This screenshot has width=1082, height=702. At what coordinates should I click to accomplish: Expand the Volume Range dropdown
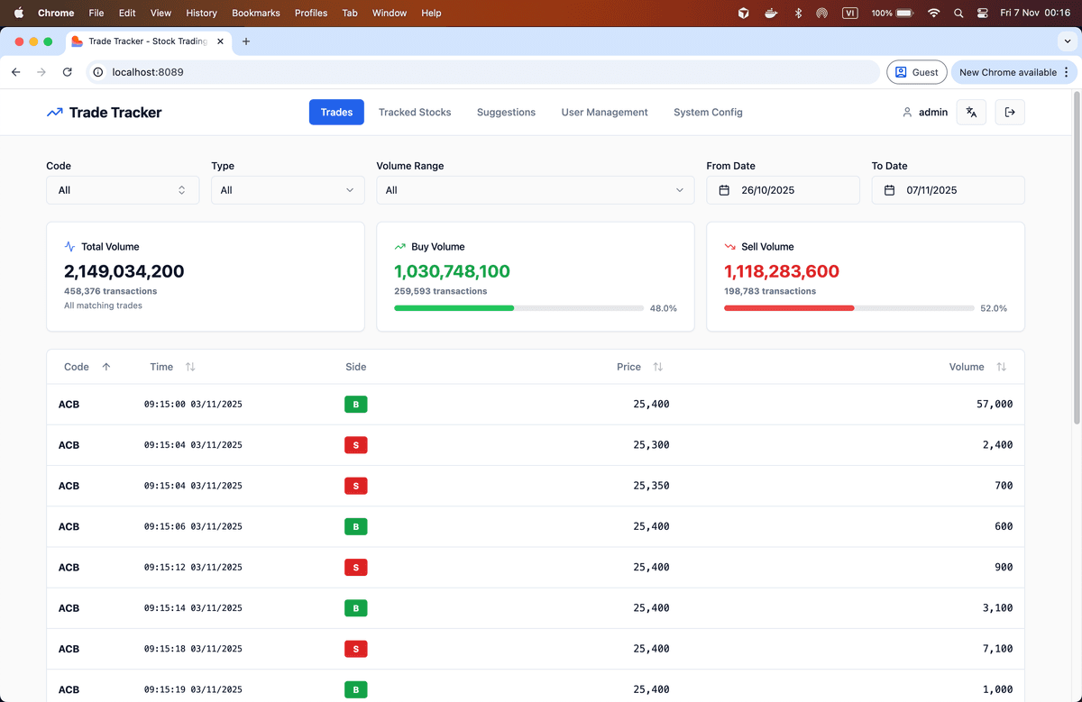coord(535,190)
